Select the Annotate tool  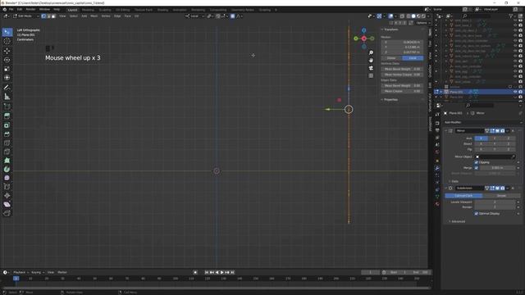pyautogui.click(x=7, y=88)
